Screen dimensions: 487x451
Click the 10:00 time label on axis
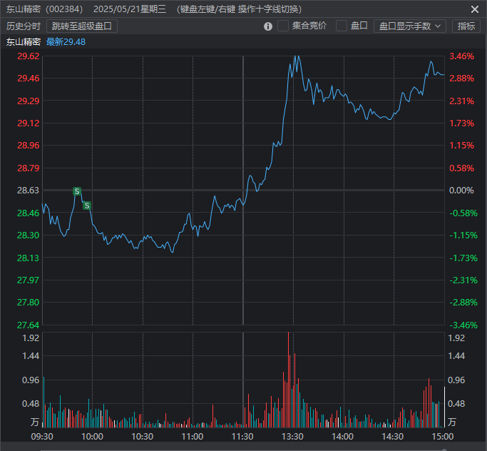click(92, 436)
